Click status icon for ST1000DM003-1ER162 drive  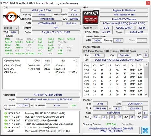coord(6,121)
